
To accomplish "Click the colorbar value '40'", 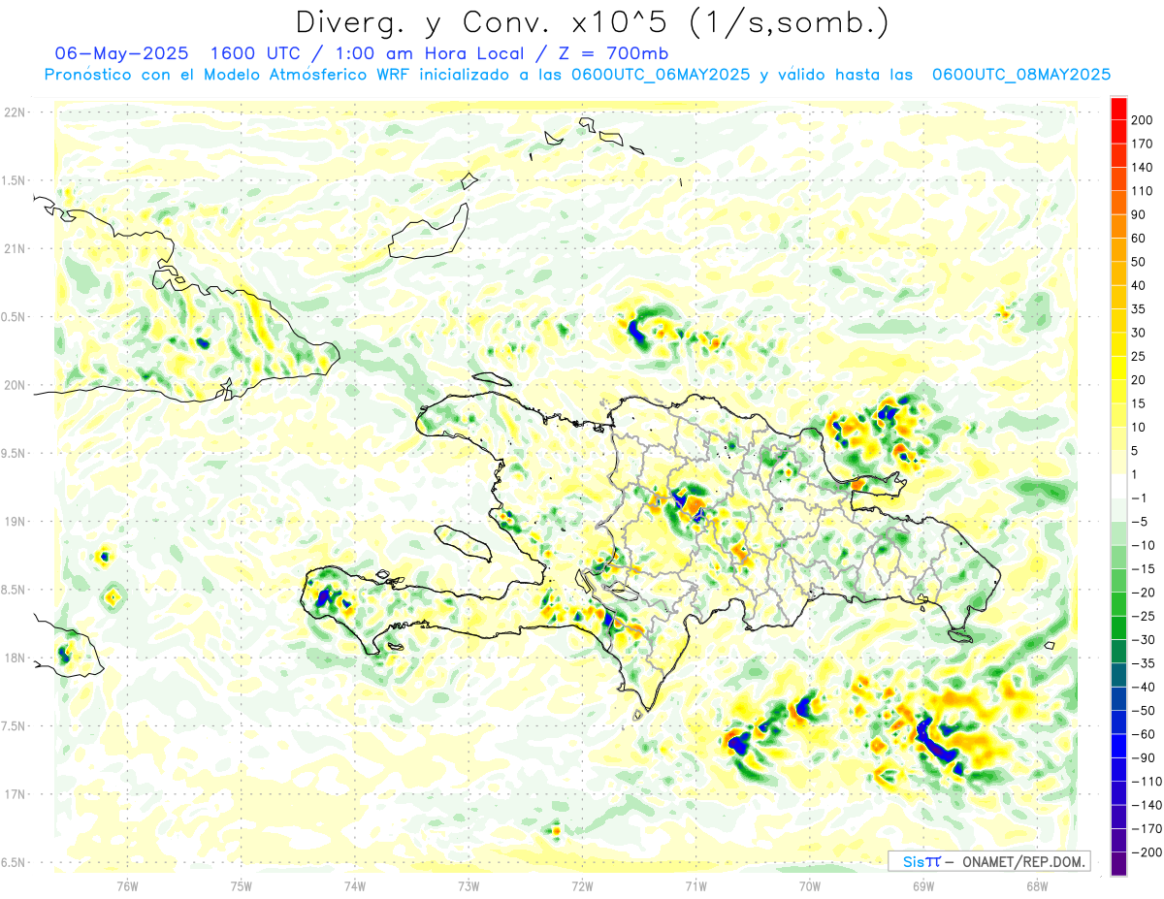I will (x=1139, y=286).
